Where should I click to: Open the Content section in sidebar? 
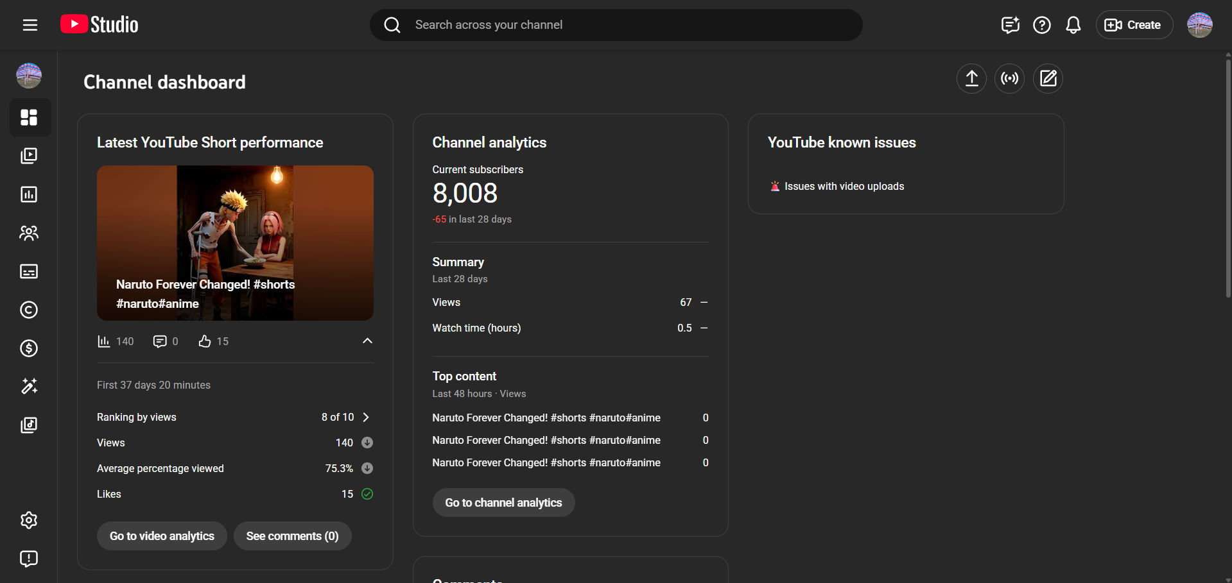coord(29,156)
